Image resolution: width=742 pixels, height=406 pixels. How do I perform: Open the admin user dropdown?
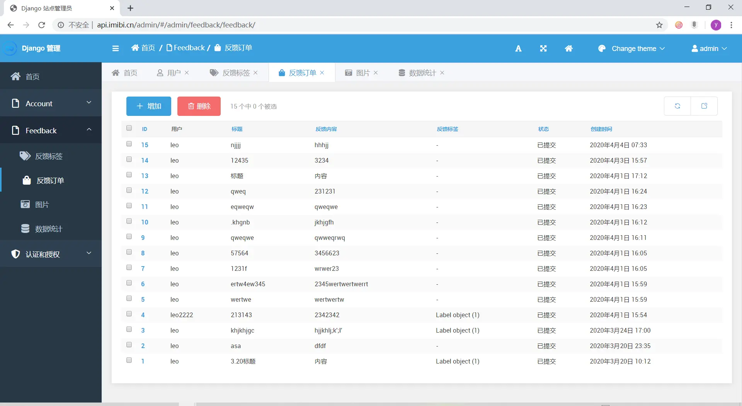[709, 49]
